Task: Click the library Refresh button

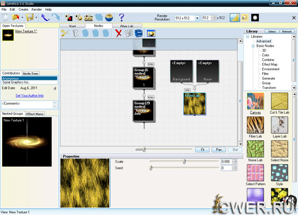Action: [287, 31]
